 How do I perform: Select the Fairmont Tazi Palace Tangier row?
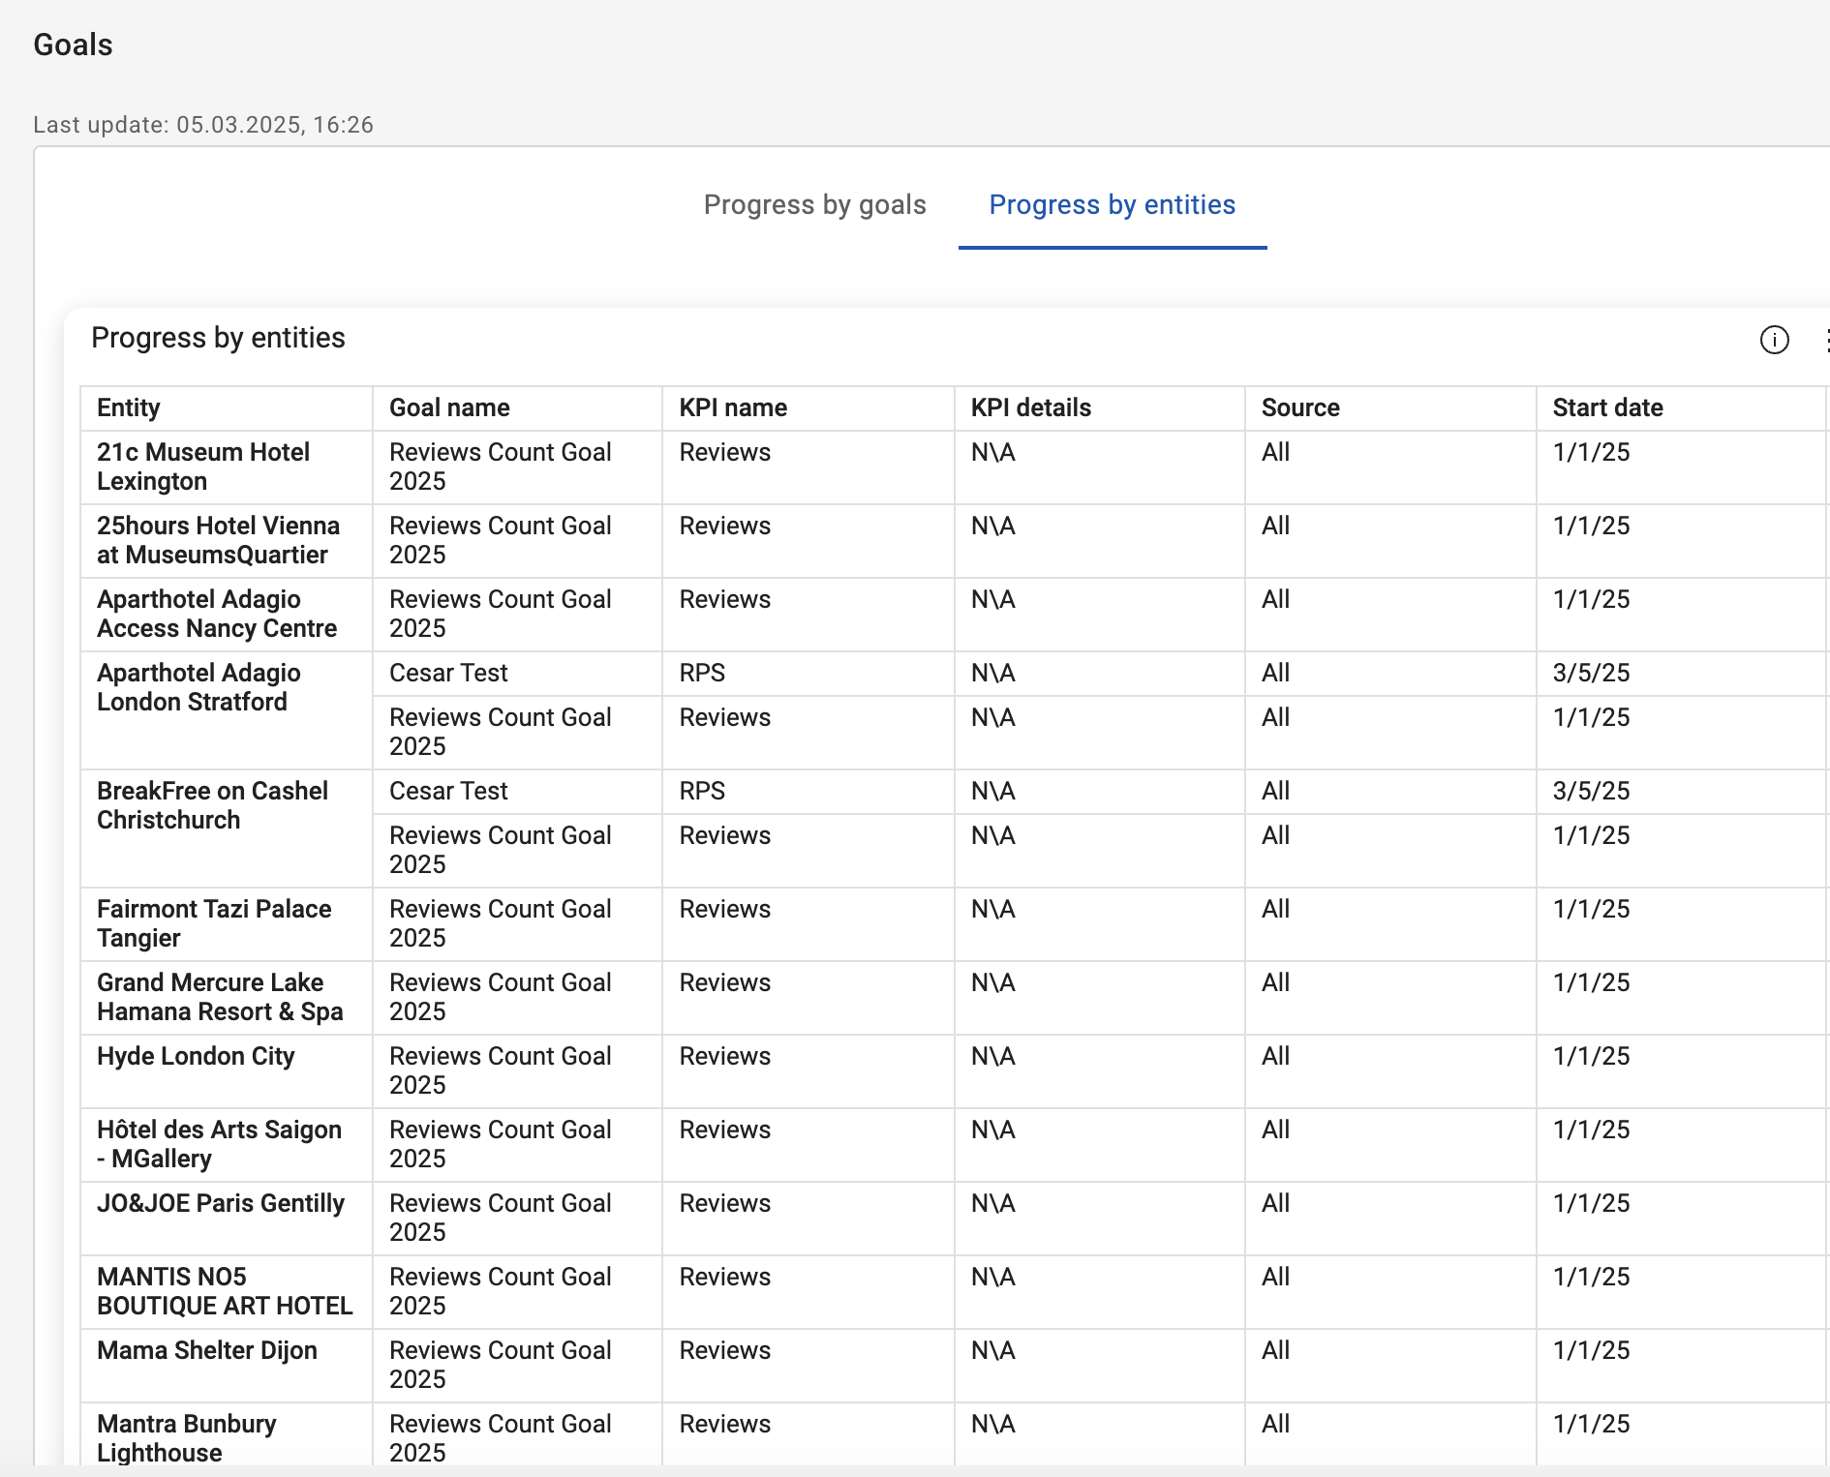(x=214, y=923)
